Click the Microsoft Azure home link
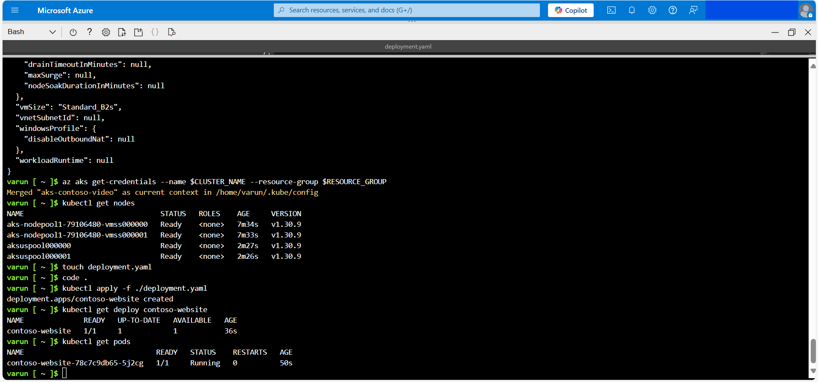This screenshot has height=382, width=818. [x=65, y=11]
